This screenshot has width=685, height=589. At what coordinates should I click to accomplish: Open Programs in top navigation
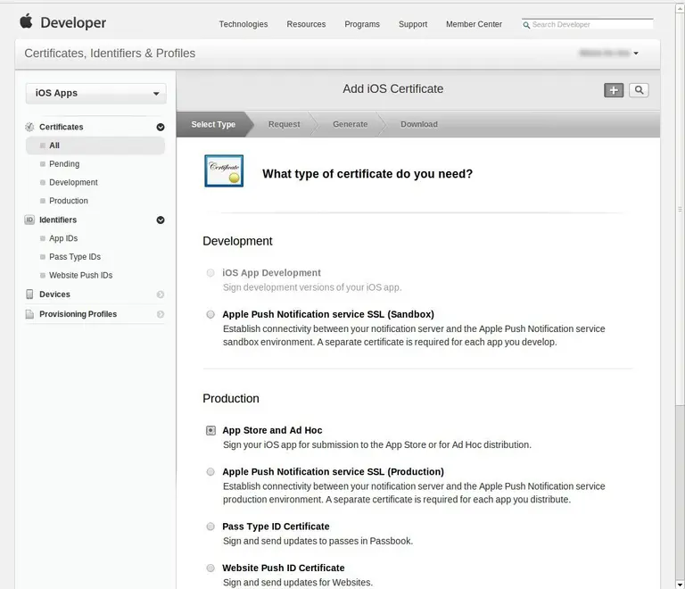(x=362, y=24)
